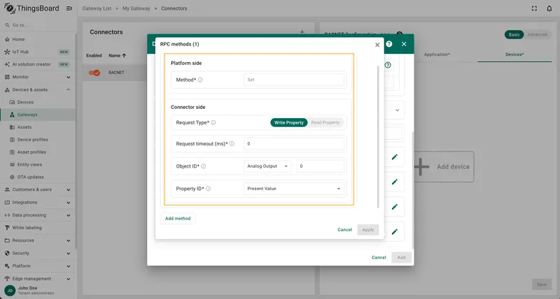Screen dimensions: 560x299
Task: Click the Method input field
Action: [x=294, y=80]
